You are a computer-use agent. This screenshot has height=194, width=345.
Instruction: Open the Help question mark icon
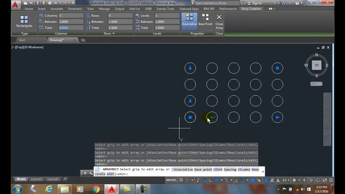click(x=297, y=3)
